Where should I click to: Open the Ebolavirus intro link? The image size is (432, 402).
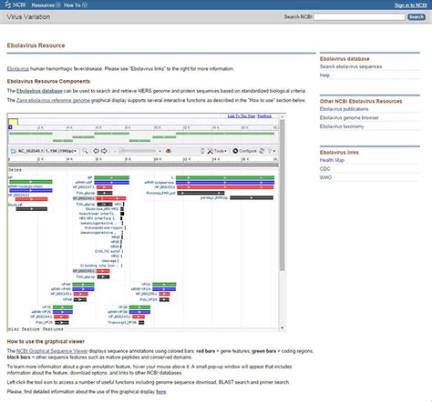point(18,69)
